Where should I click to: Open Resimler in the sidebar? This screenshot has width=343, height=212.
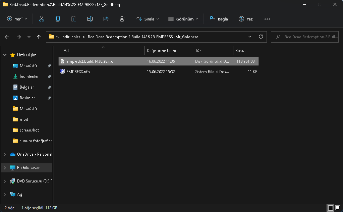tap(27, 98)
